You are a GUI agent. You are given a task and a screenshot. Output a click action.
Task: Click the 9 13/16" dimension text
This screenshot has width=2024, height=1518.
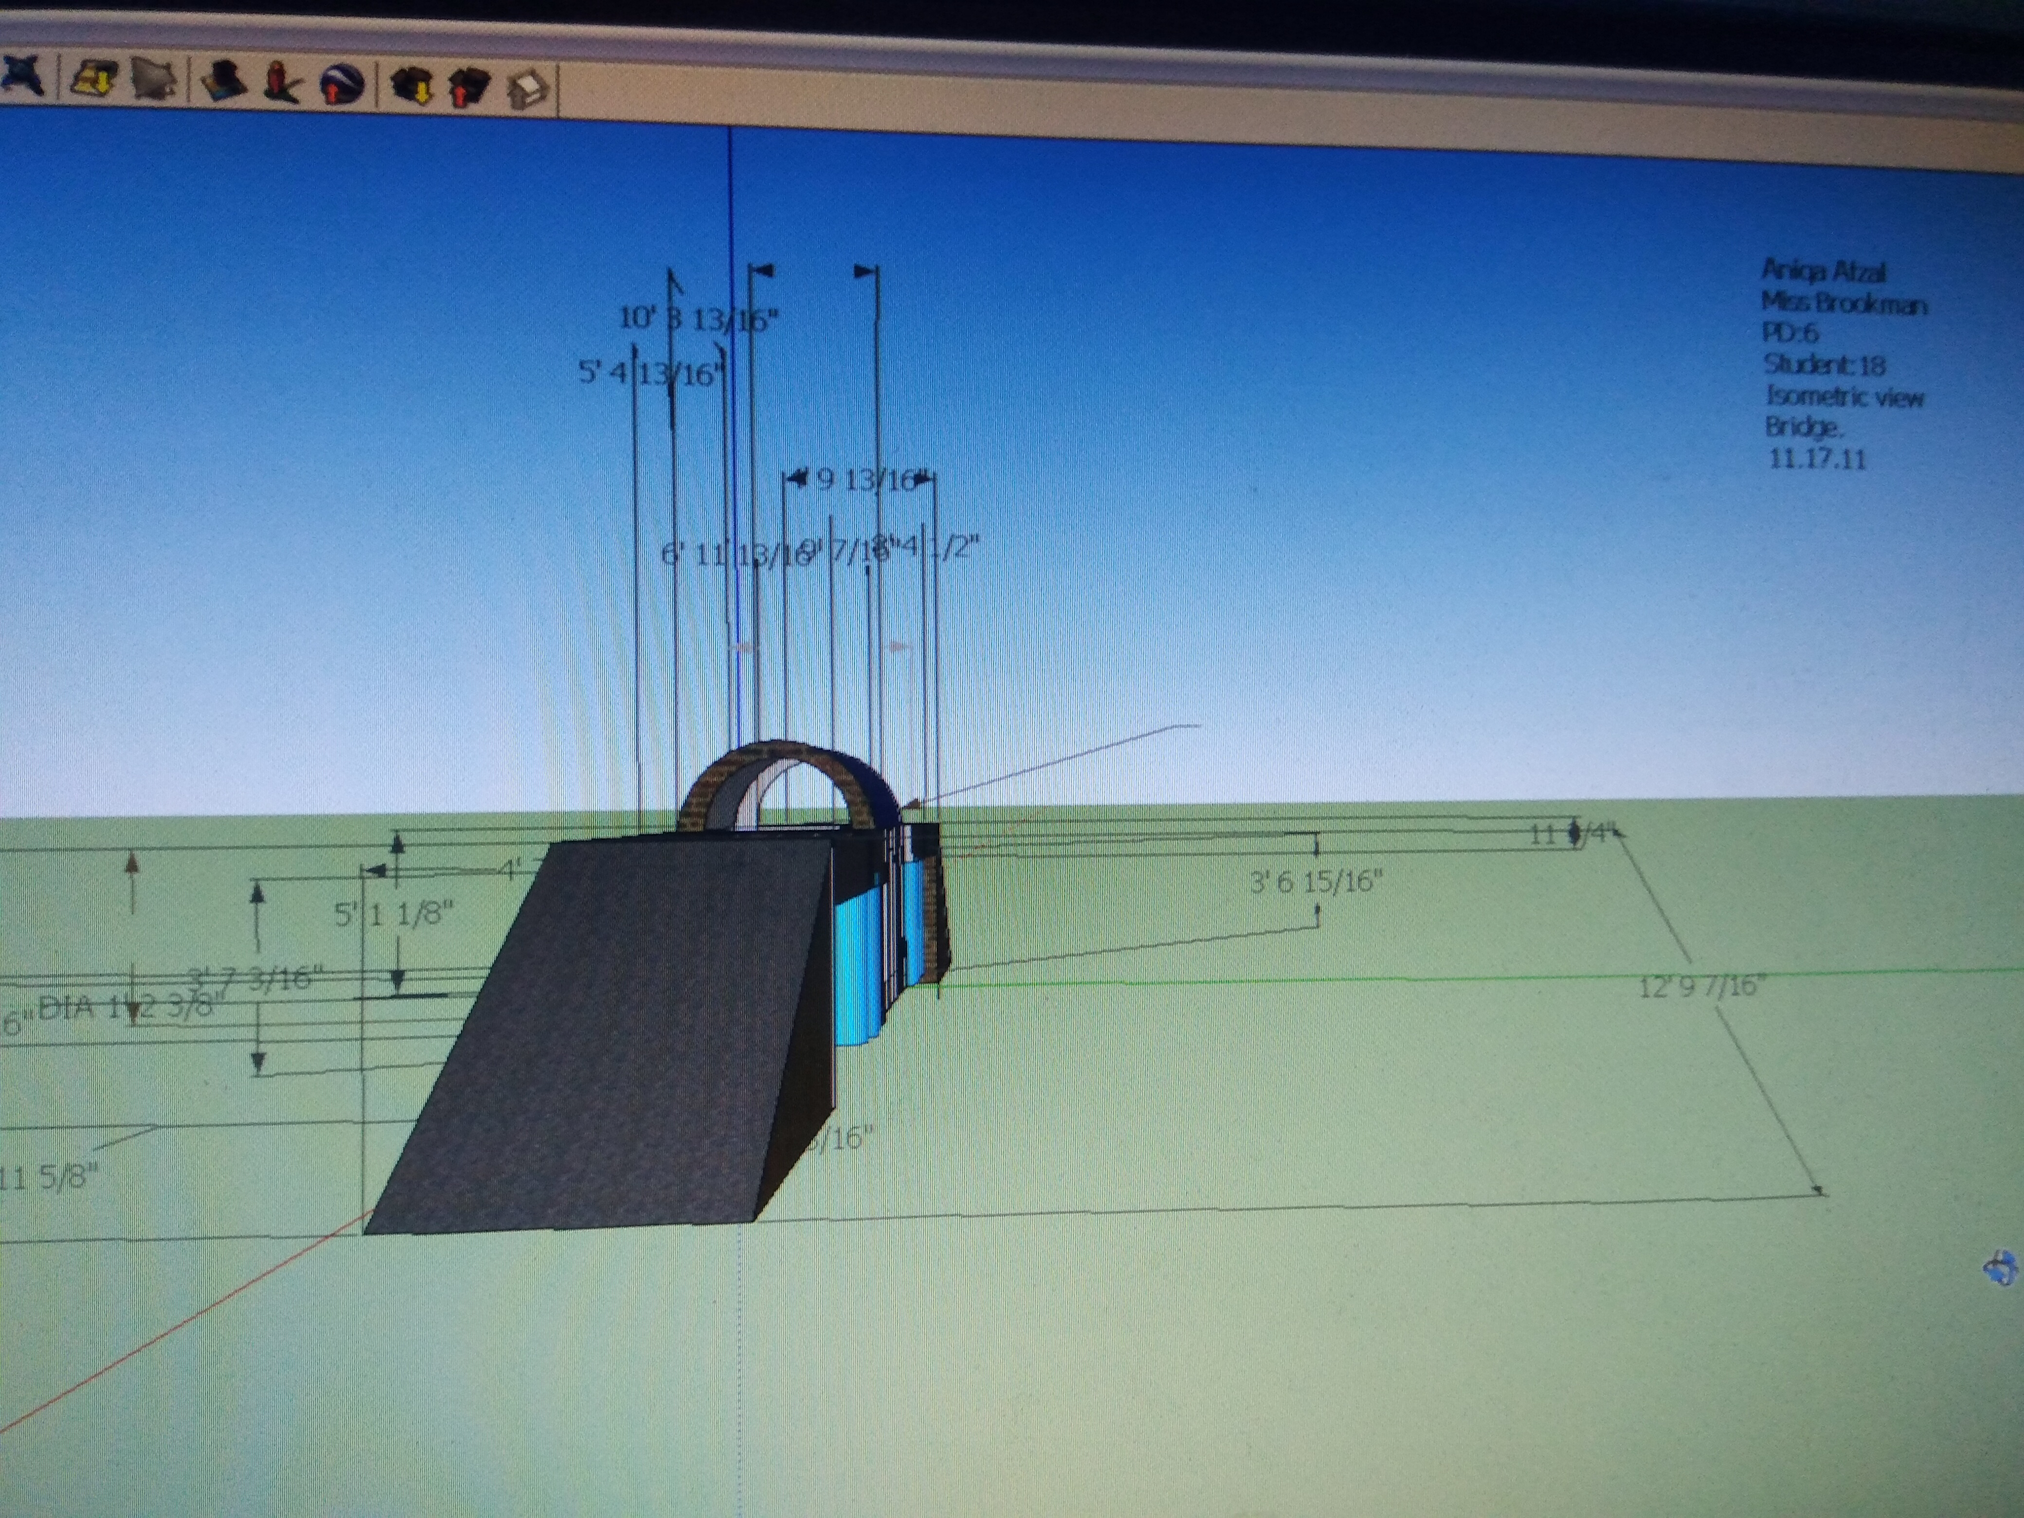(866, 479)
